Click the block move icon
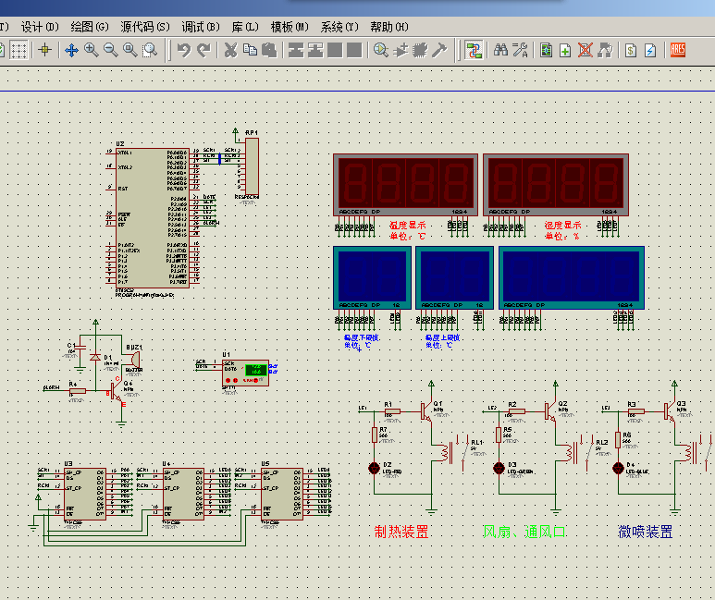The image size is (715, 600). click(315, 50)
